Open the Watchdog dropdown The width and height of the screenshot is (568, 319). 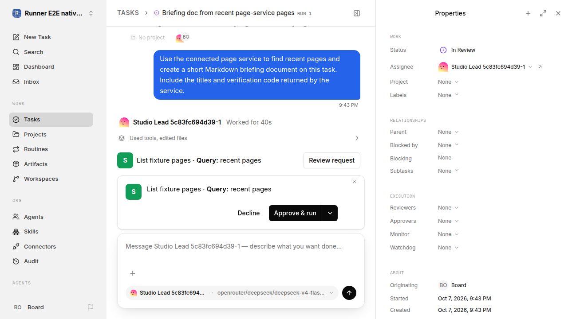coord(448,248)
